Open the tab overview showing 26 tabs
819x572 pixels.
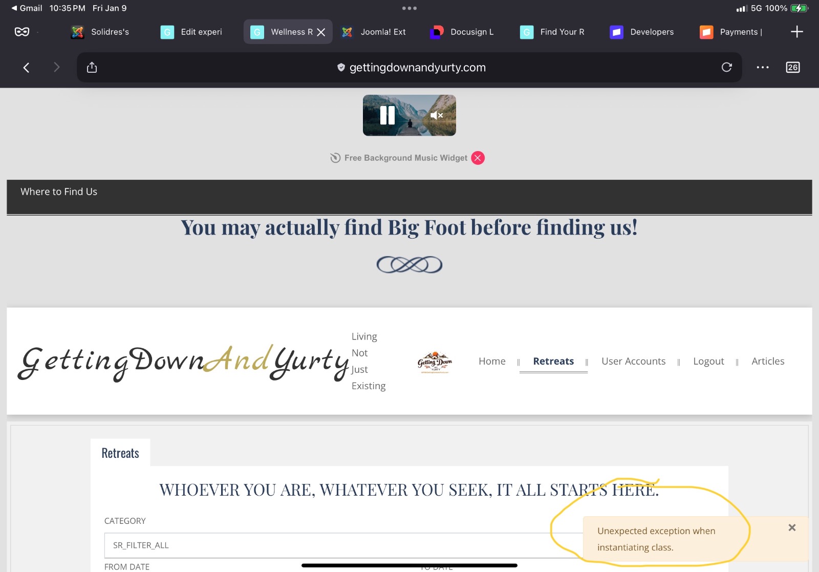point(792,67)
